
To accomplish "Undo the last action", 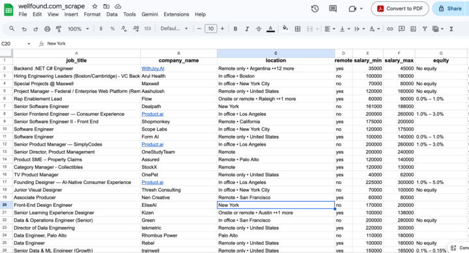I will pyautogui.click(x=24, y=29).
